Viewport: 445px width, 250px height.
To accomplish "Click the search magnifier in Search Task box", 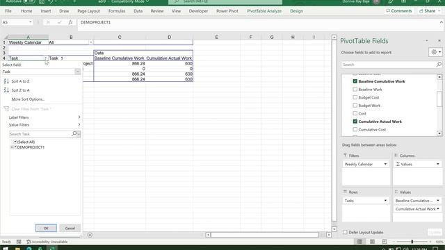I will coord(74,134).
